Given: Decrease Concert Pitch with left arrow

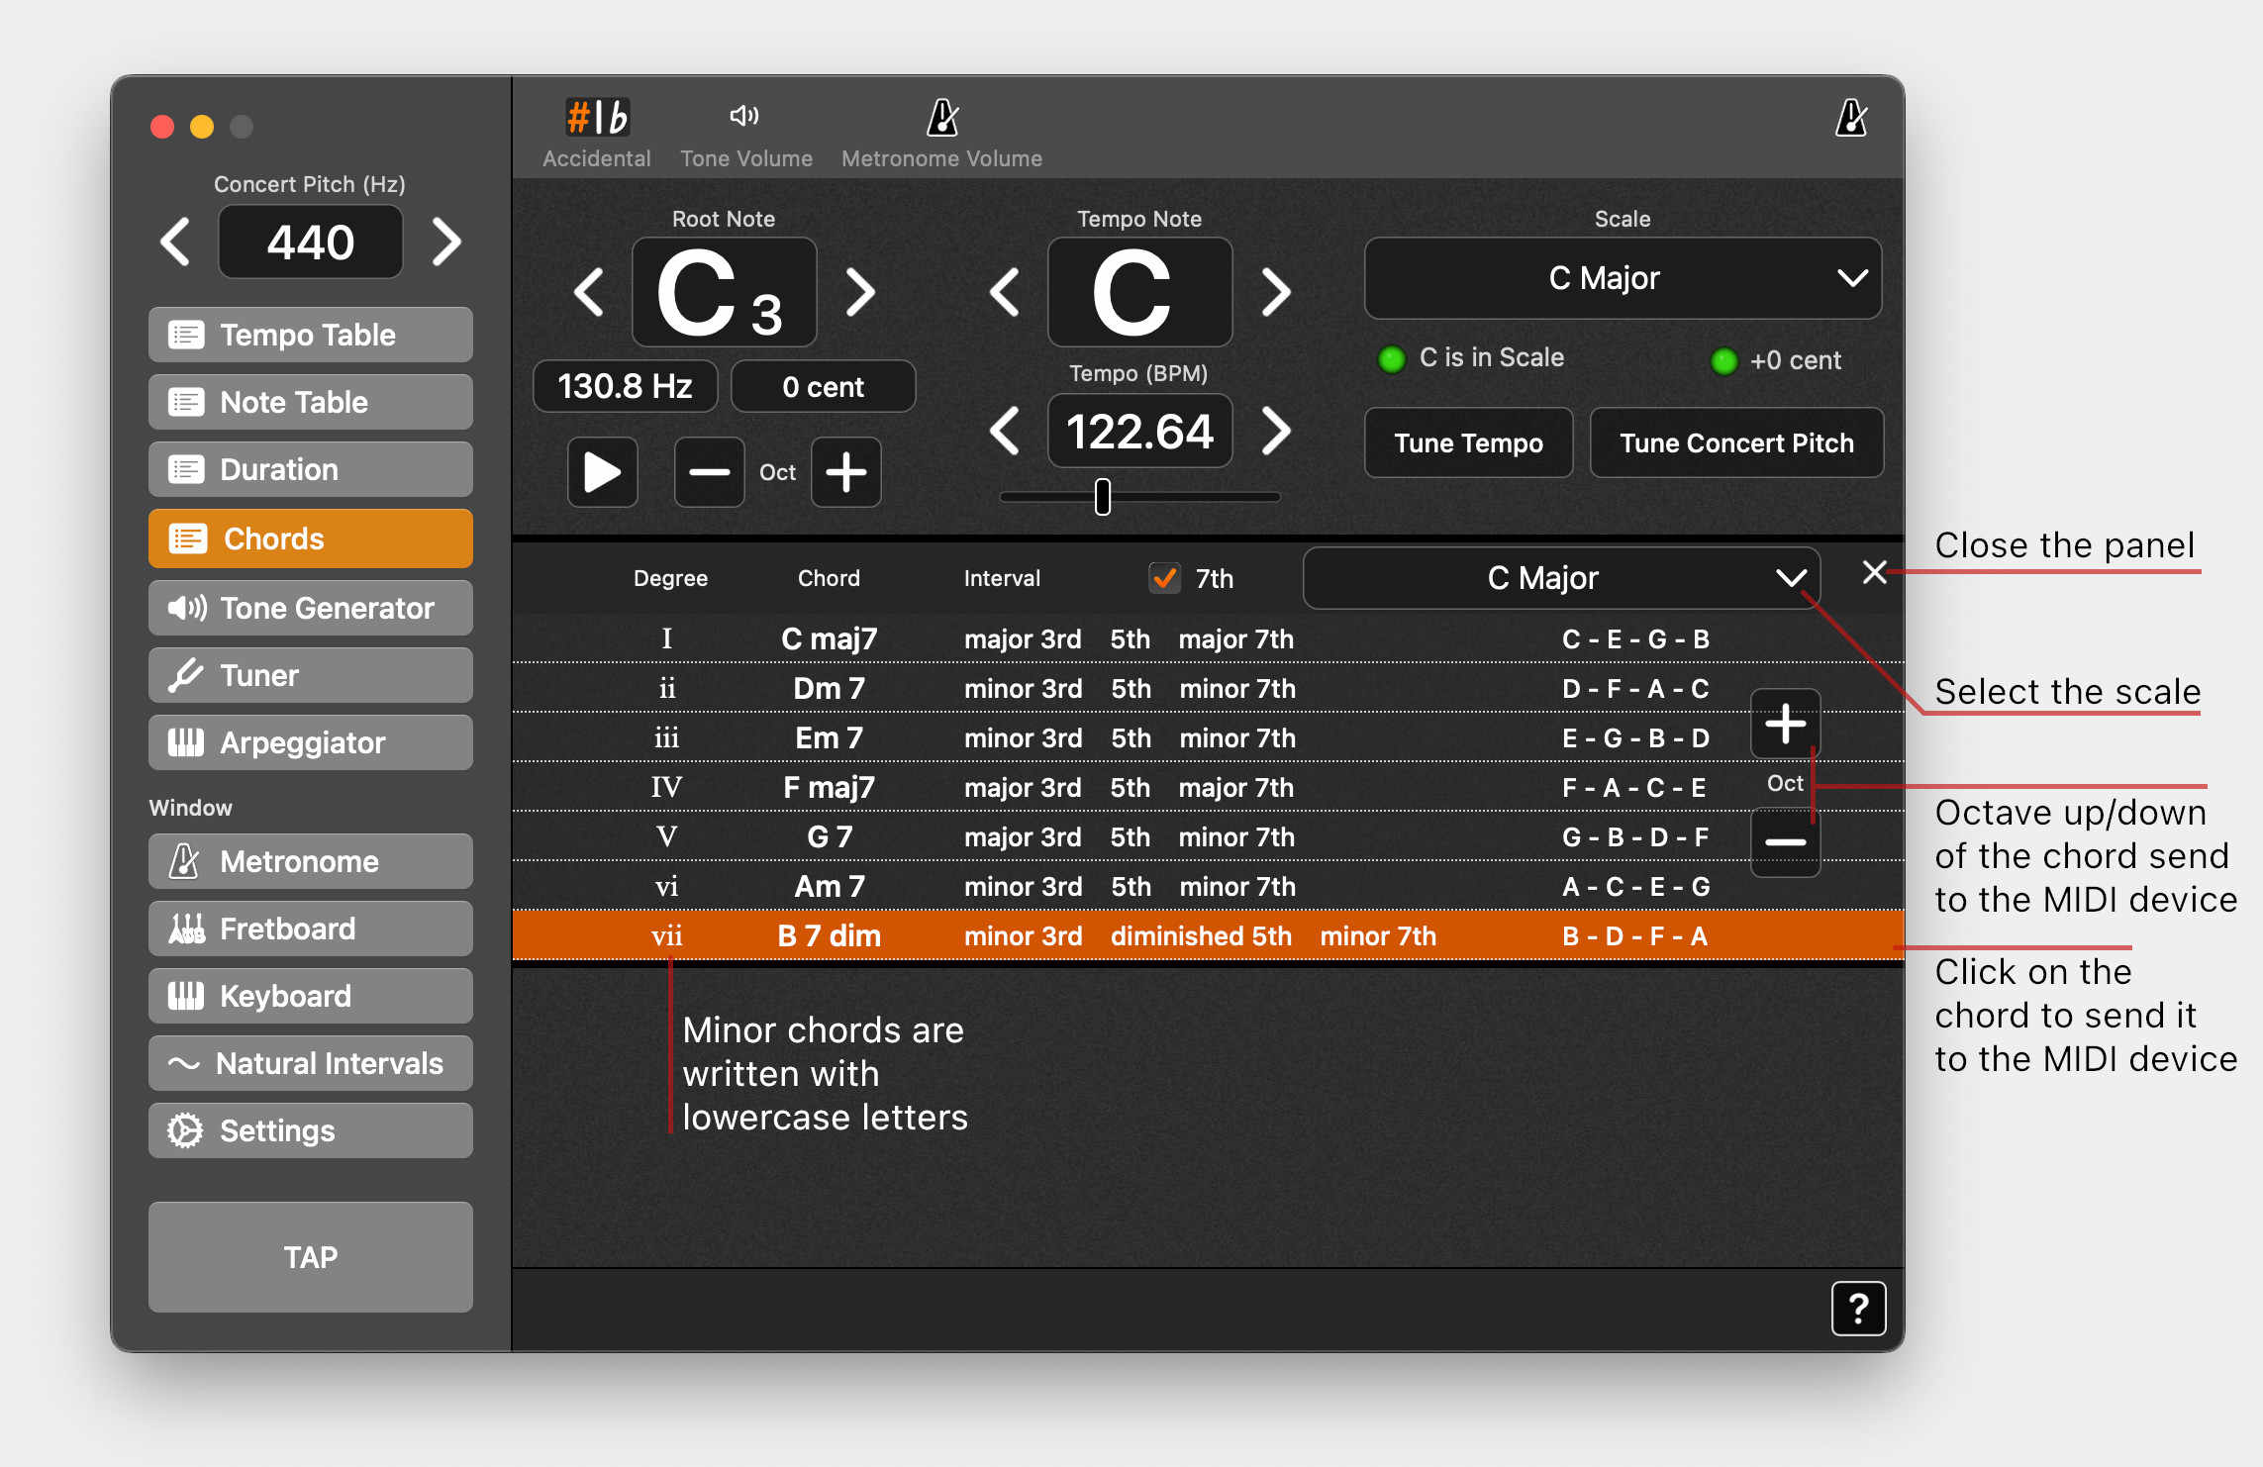Looking at the screenshot, I should pyautogui.click(x=175, y=242).
